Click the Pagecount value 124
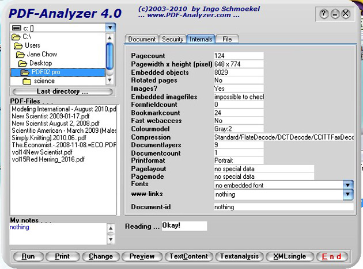Viewport: 363px width, 269px height. pos(239,56)
